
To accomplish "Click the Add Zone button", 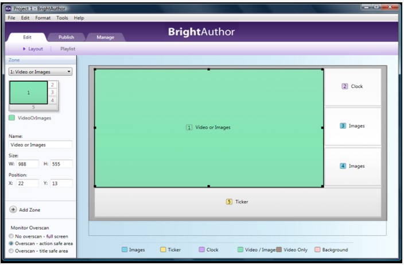I will (25, 209).
